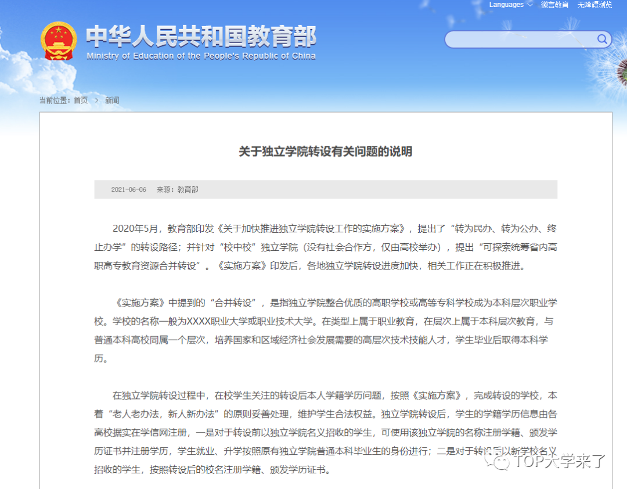
Task: Click the Languages dropdown arrow icon
Action: pyautogui.click(x=529, y=5)
